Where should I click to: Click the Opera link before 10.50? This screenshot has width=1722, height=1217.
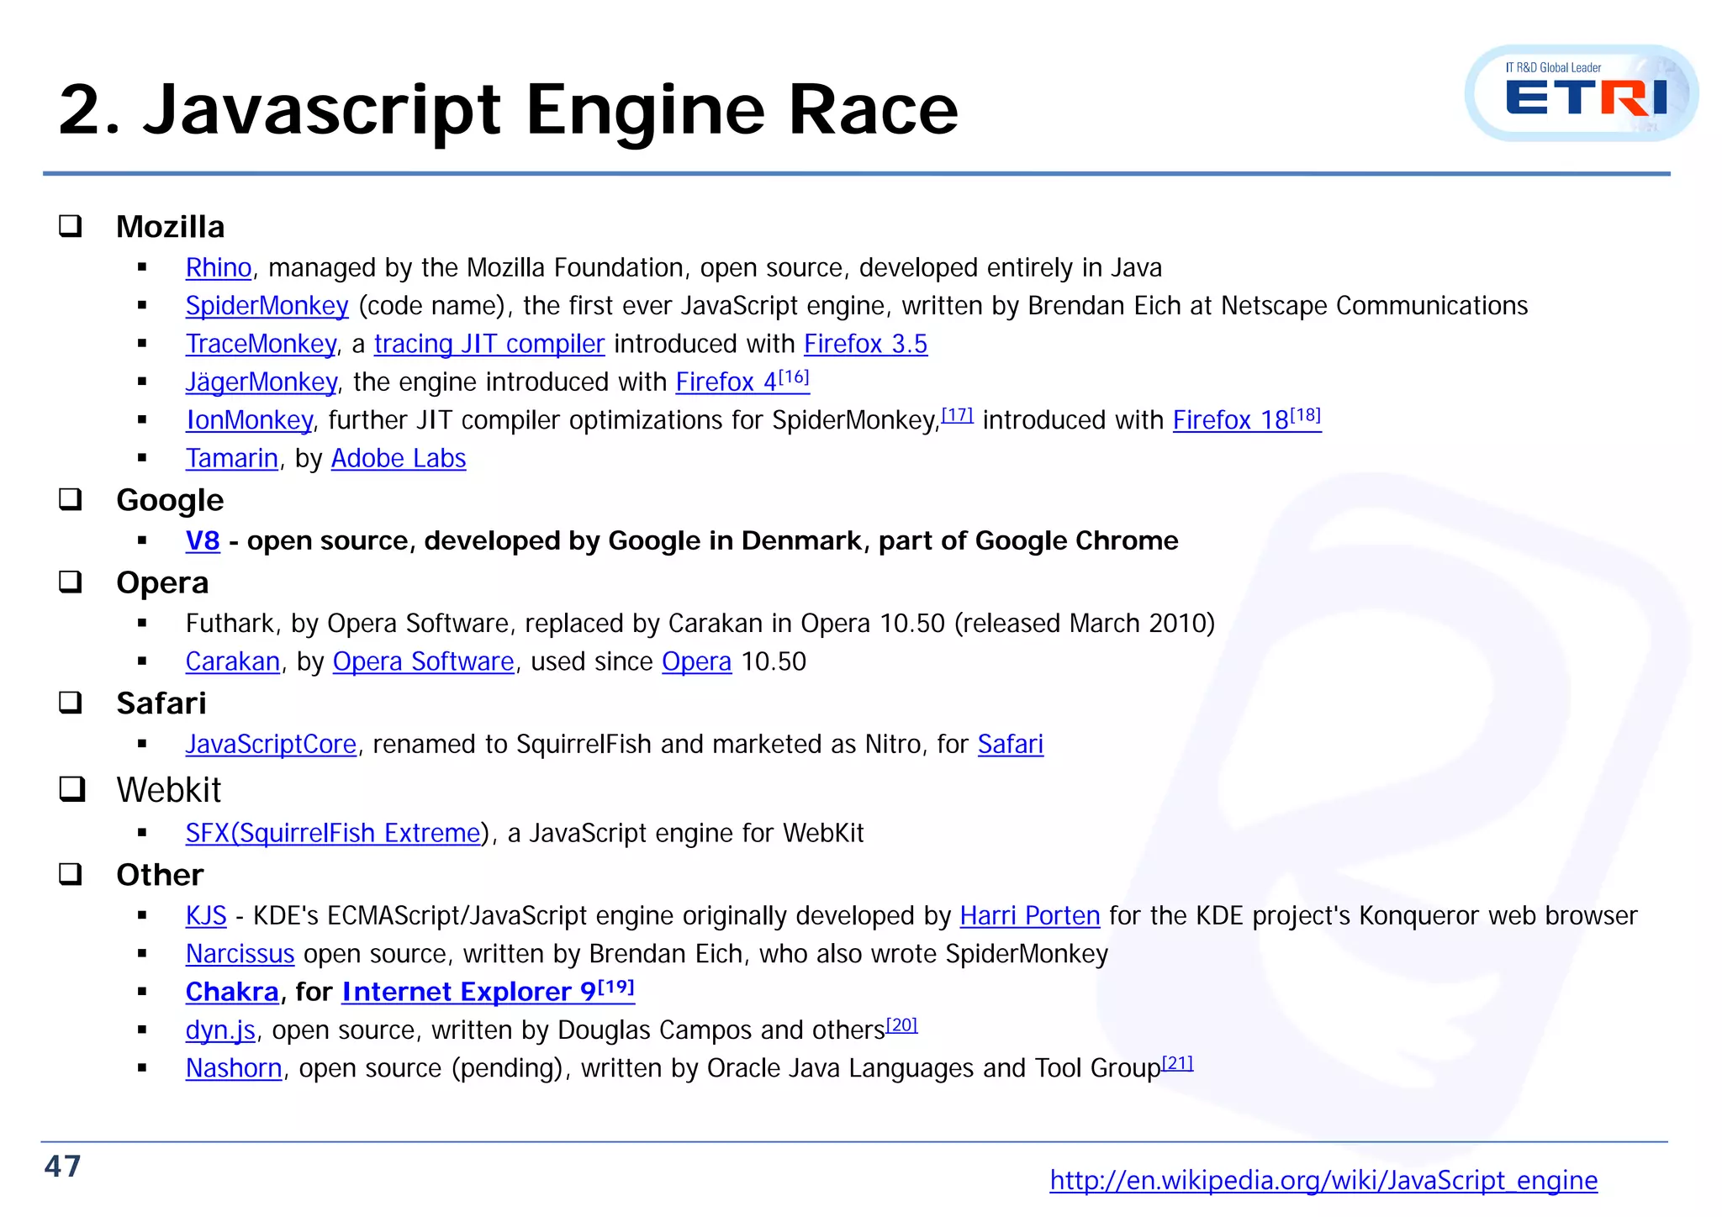tap(697, 662)
